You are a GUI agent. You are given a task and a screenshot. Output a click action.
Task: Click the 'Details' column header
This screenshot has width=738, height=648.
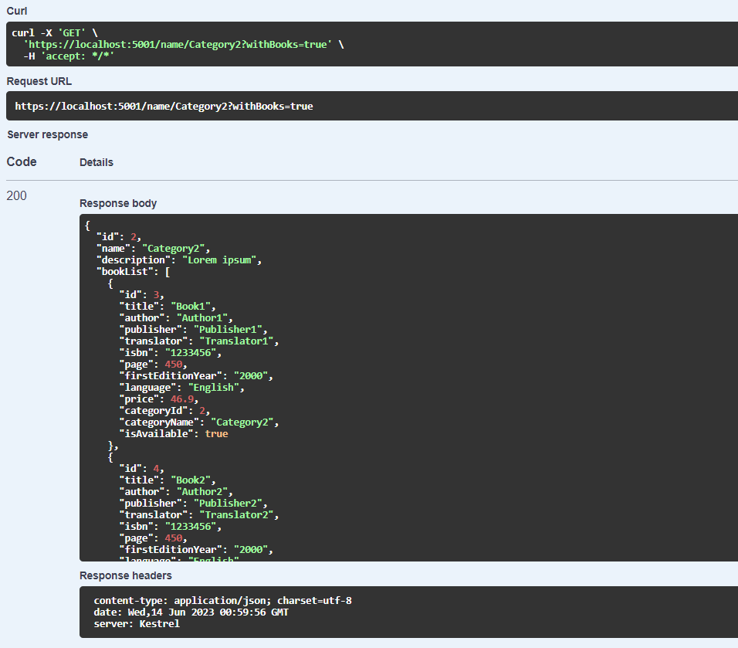pos(96,162)
